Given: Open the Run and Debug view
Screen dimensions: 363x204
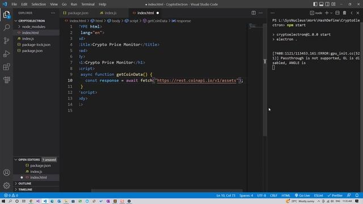Looking at the screenshot, I should click(6, 54).
